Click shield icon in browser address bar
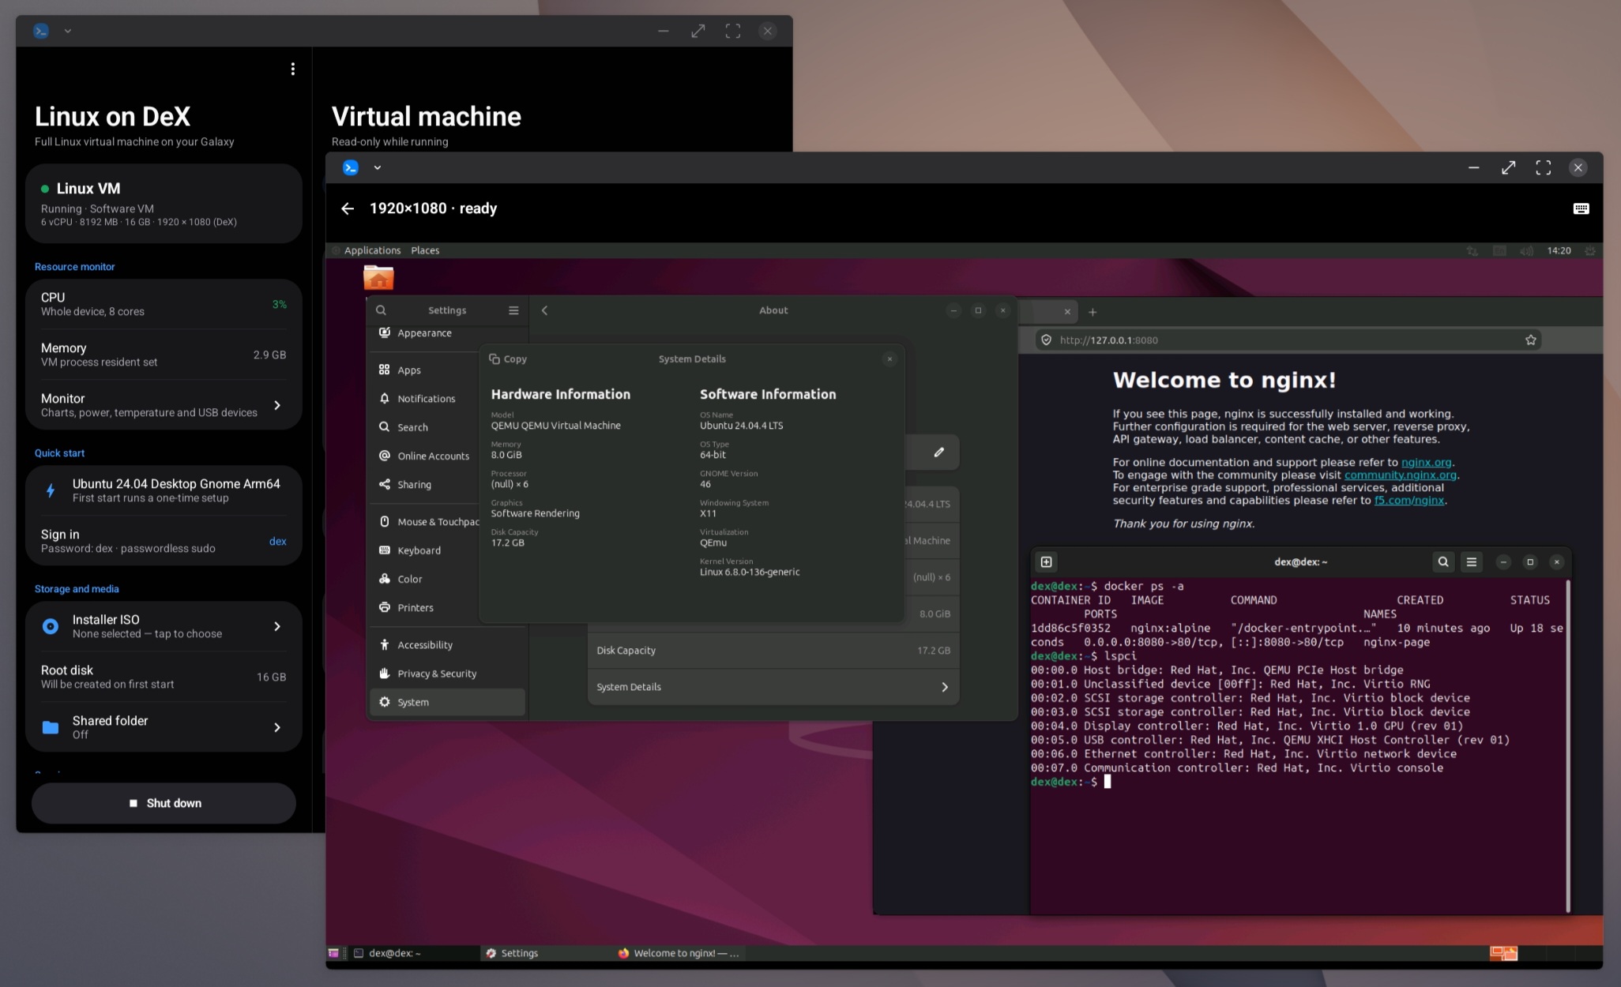 click(x=1046, y=340)
